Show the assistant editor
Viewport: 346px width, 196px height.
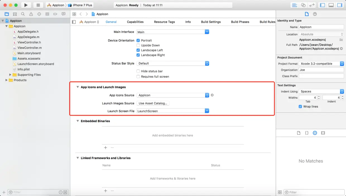[303, 5]
